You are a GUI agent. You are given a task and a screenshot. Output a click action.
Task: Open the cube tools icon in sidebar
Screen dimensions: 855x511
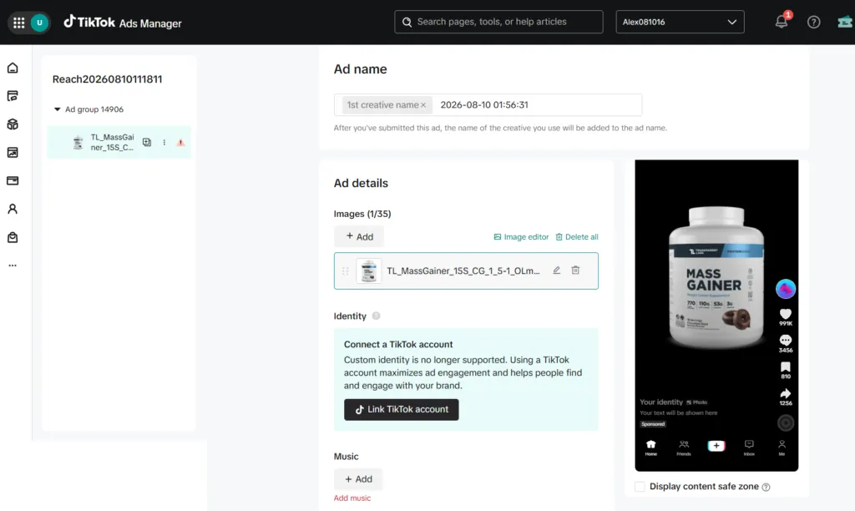[13, 124]
